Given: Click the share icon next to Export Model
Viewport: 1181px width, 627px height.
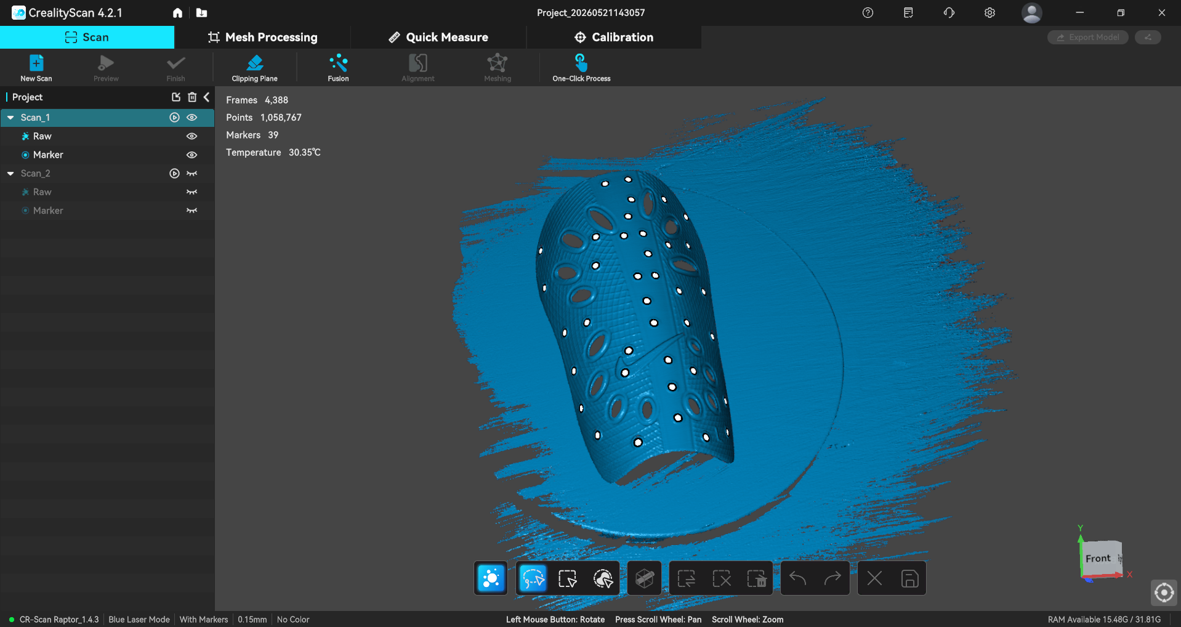Looking at the screenshot, I should pyautogui.click(x=1148, y=38).
